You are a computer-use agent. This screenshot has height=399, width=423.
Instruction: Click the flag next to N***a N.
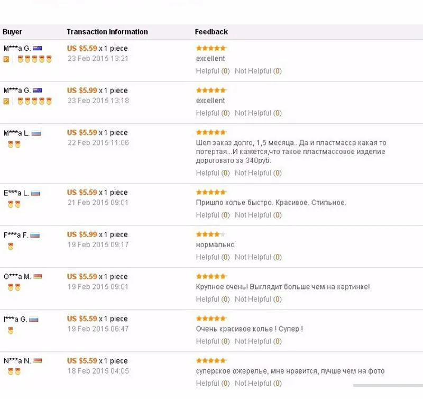[x=38, y=361]
